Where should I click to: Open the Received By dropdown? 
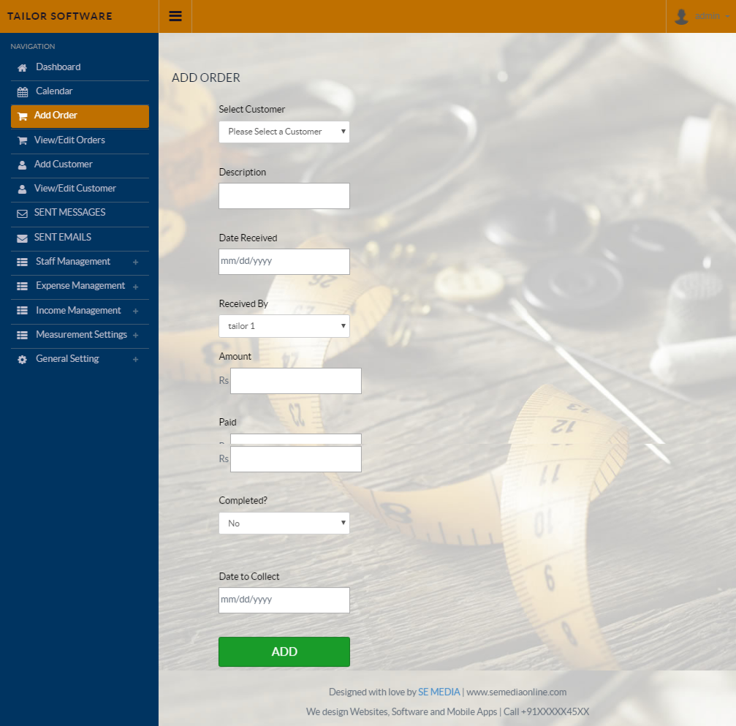[284, 326]
